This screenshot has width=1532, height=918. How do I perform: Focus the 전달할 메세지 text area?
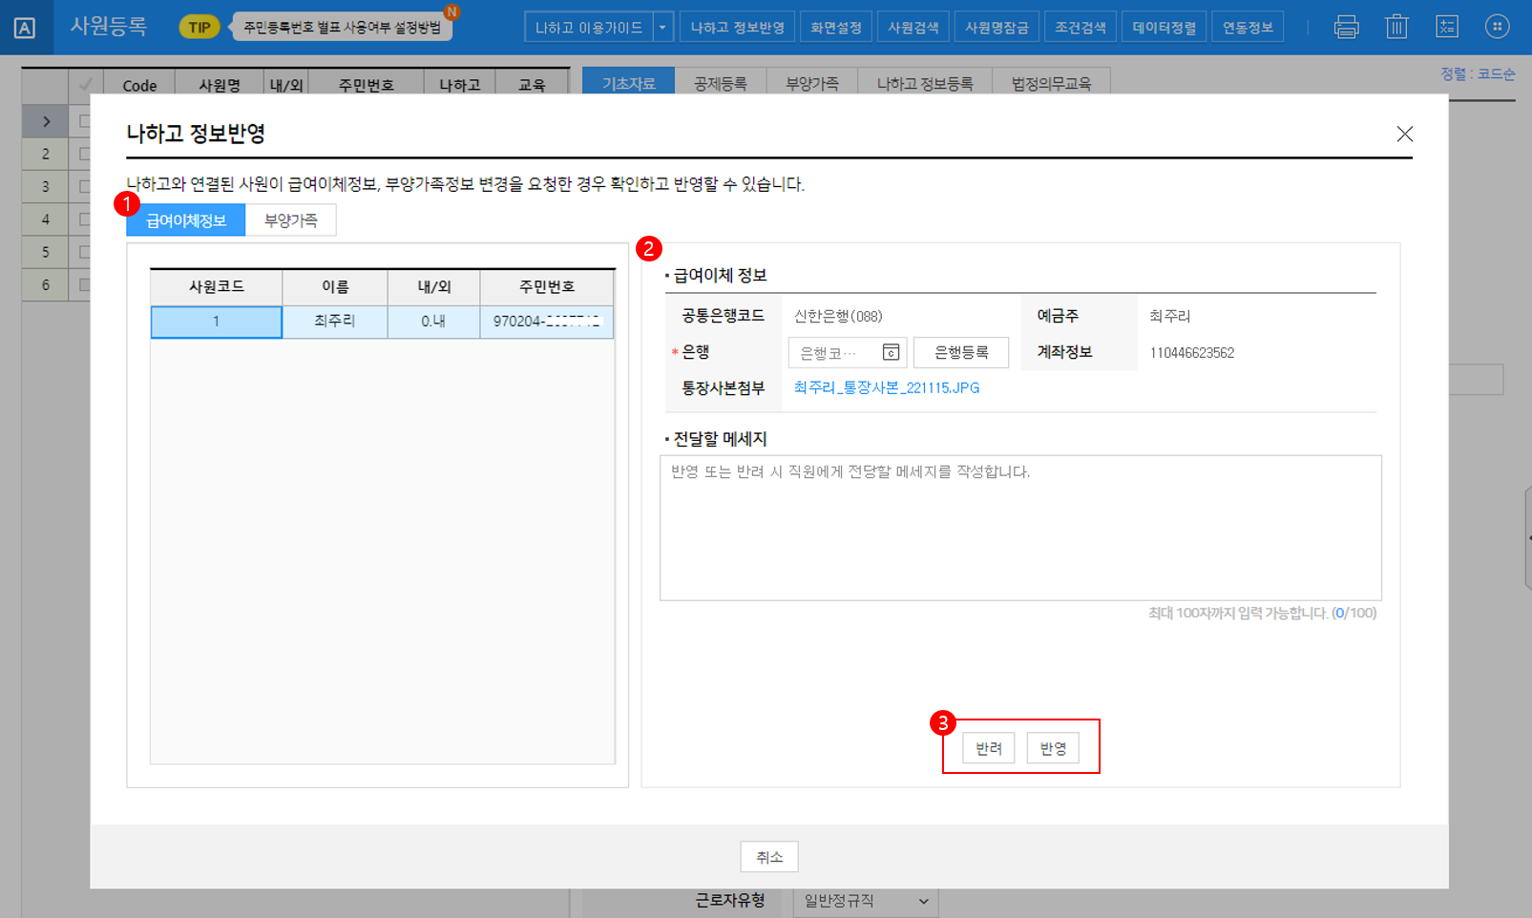1020,528
